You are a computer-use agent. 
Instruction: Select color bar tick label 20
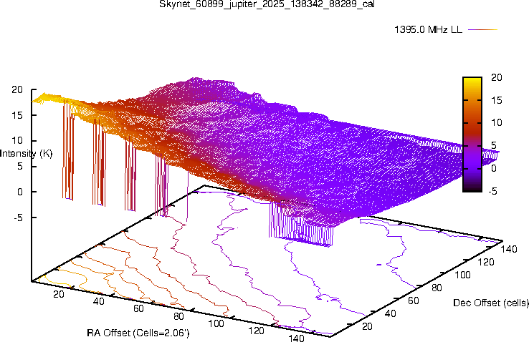(x=497, y=77)
